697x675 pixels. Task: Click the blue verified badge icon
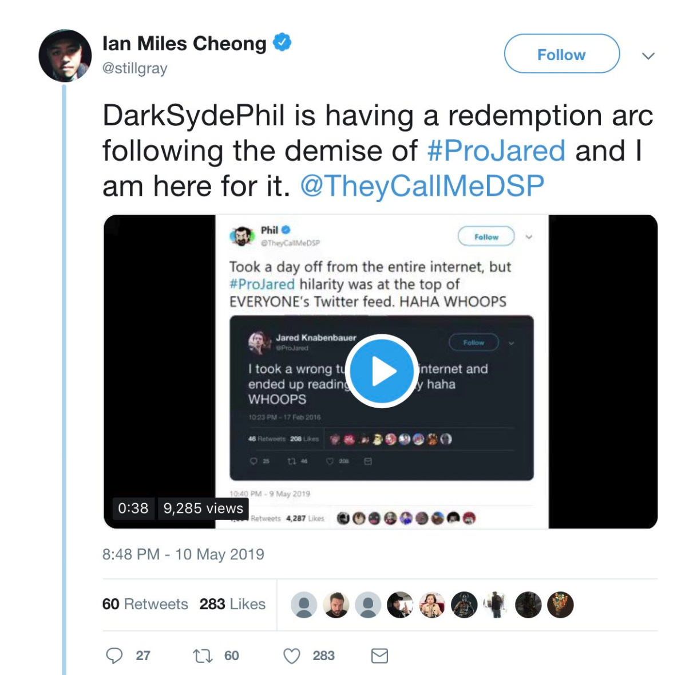[x=282, y=42]
